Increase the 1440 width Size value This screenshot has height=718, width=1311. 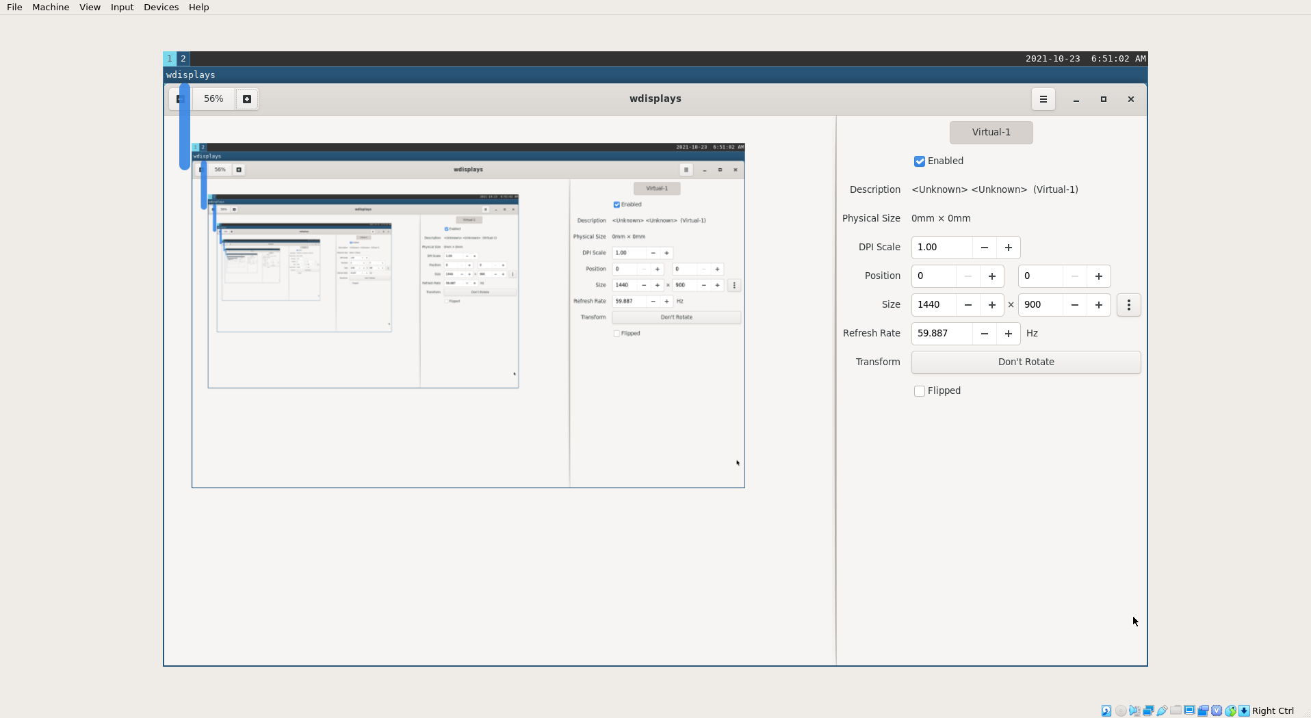tap(992, 305)
